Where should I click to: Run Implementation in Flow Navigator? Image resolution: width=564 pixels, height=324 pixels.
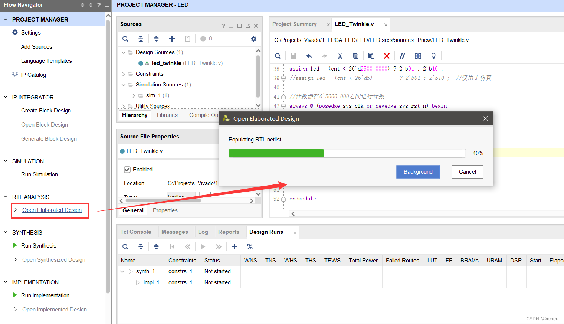[x=45, y=295]
